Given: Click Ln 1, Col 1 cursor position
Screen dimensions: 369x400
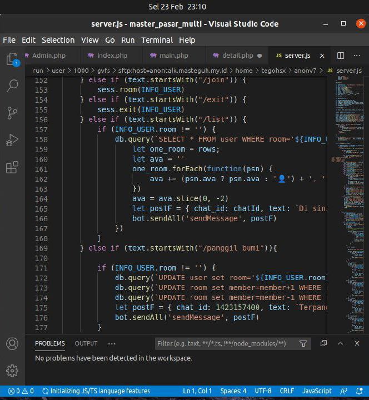Looking at the screenshot, I should point(197,391).
